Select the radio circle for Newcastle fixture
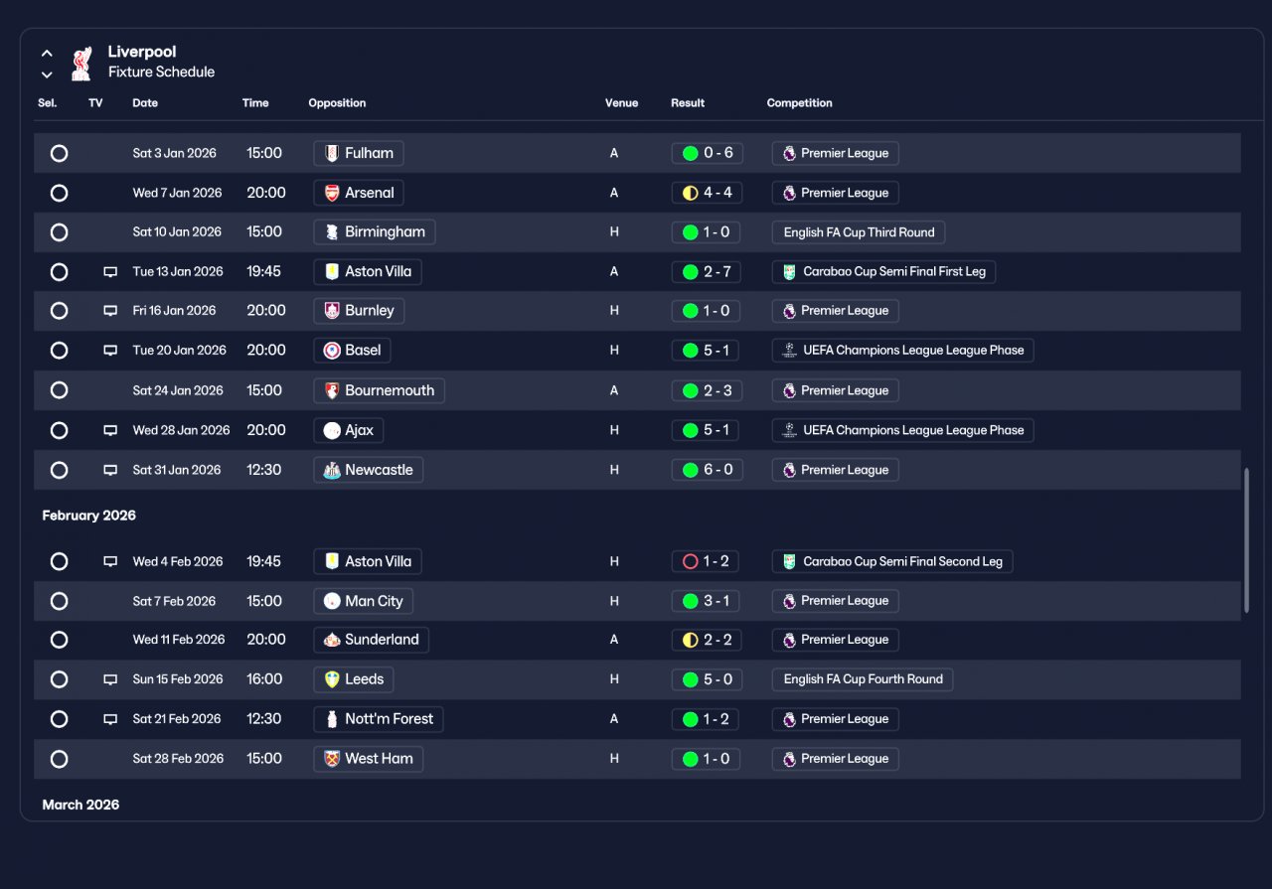The height and width of the screenshot is (889, 1272). (x=60, y=470)
